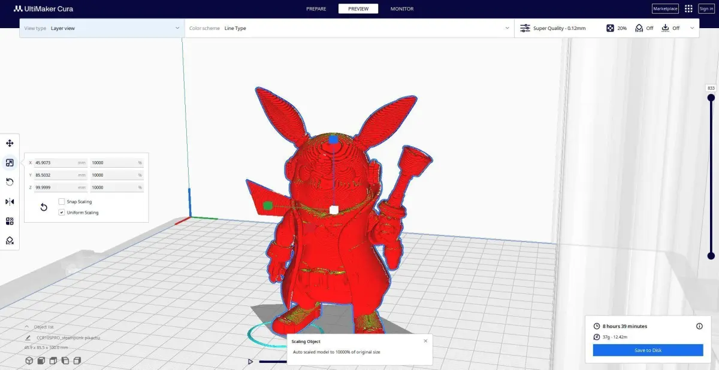Switch to the MONITOR stage
This screenshot has width=719, height=370.
(402, 9)
